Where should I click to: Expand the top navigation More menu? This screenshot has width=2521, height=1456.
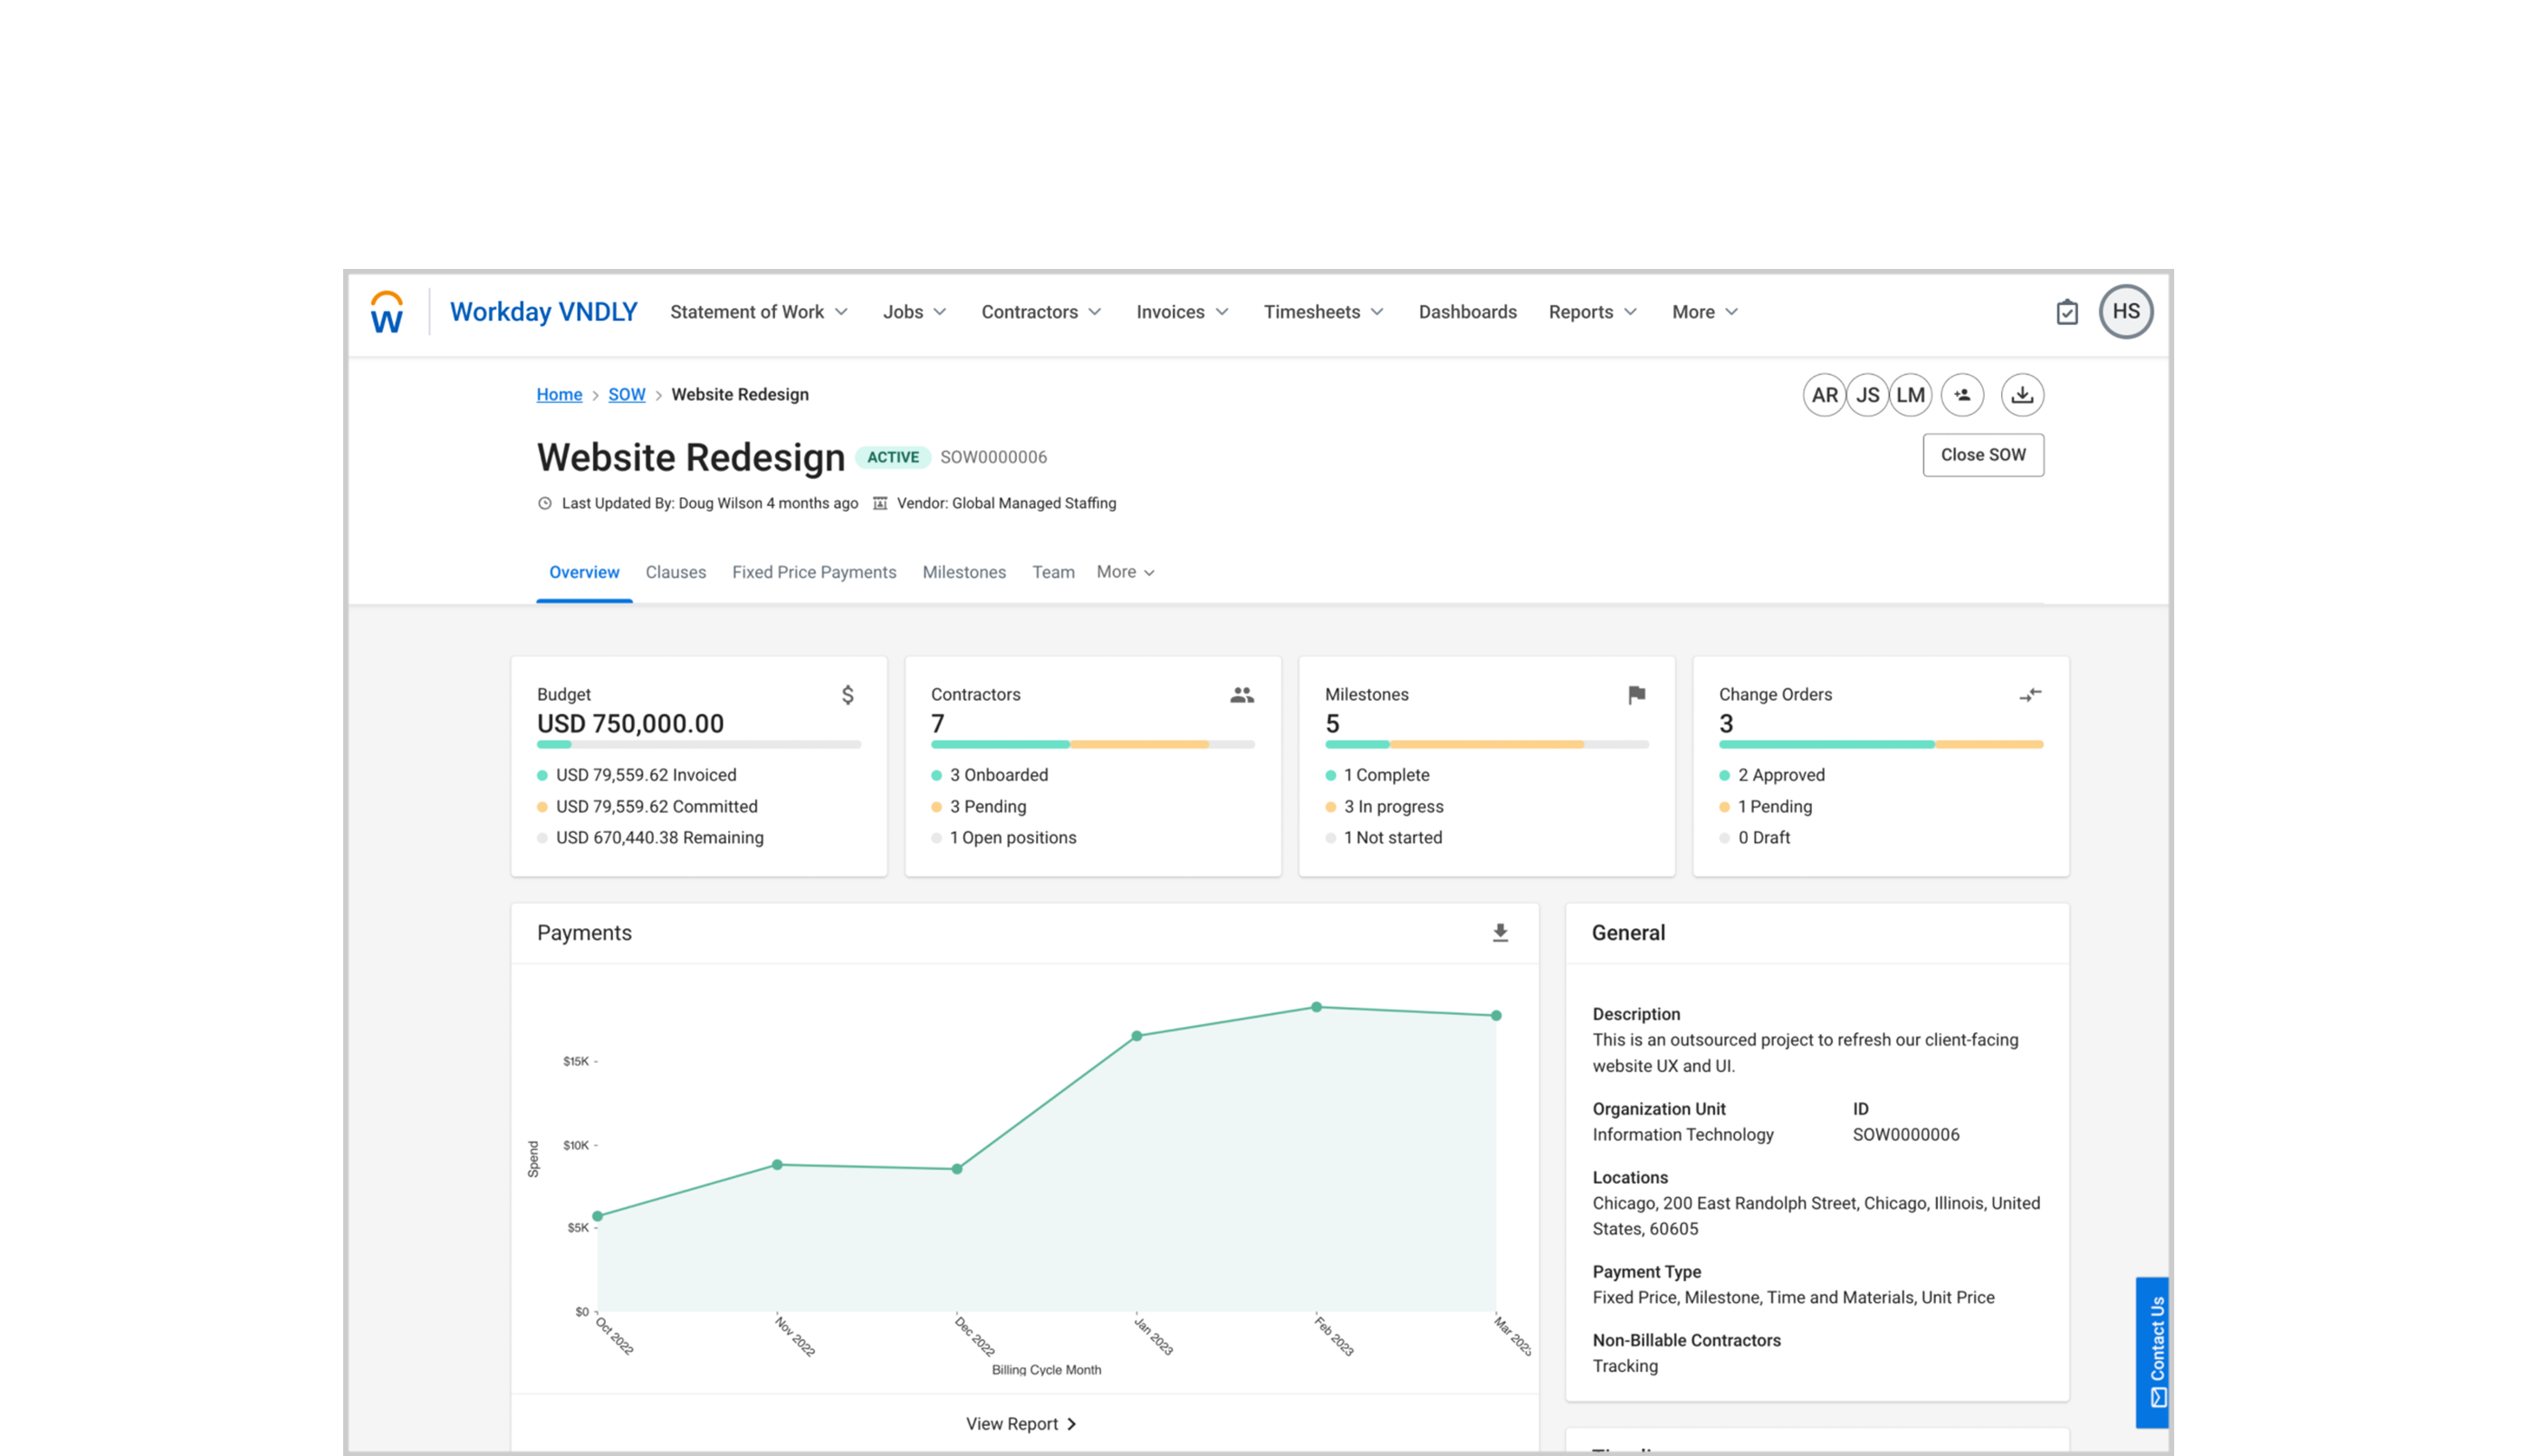(x=1704, y=312)
